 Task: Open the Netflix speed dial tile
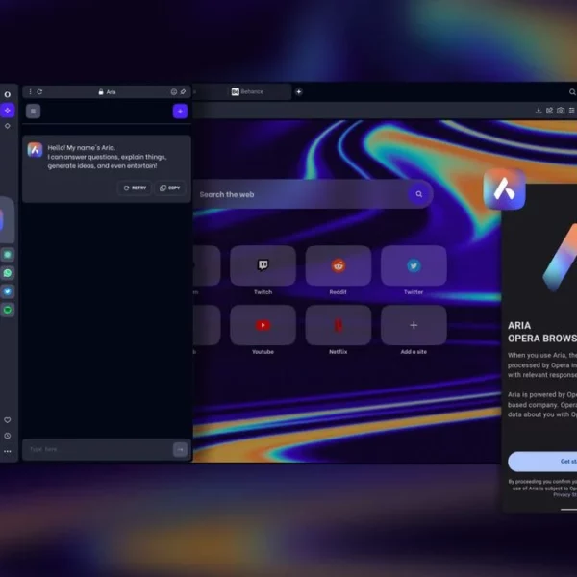[x=339, y=325]
